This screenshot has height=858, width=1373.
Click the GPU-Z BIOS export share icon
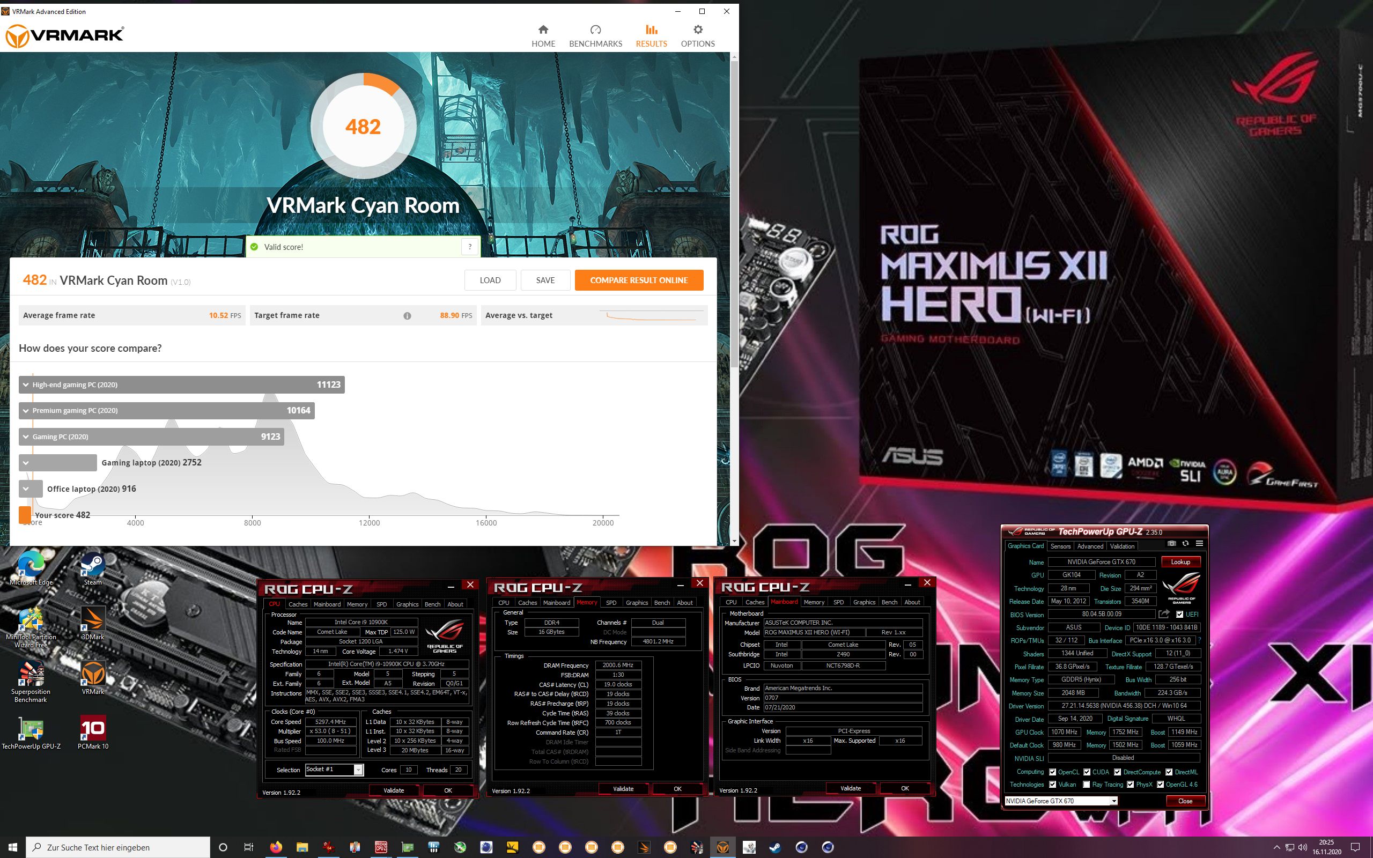point(1164,614)
